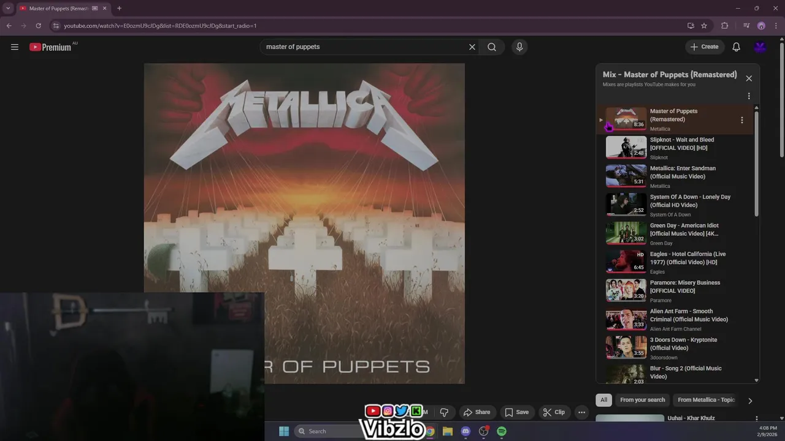The image size is (785, 441).
Task: Click the browser address bar URL
Action: [x=161, y=26]
